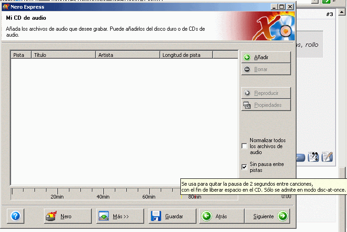This screenshot has height=232, width=347.
Task: Click the green left-arrow icon on Atrás
Action: tap(206, 216)
